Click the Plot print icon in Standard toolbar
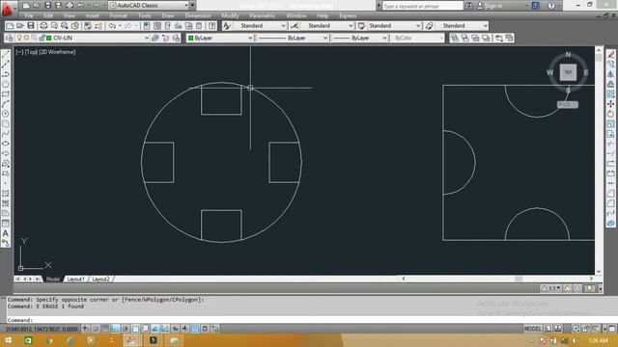618x347 pixels. tap(43, 26)
